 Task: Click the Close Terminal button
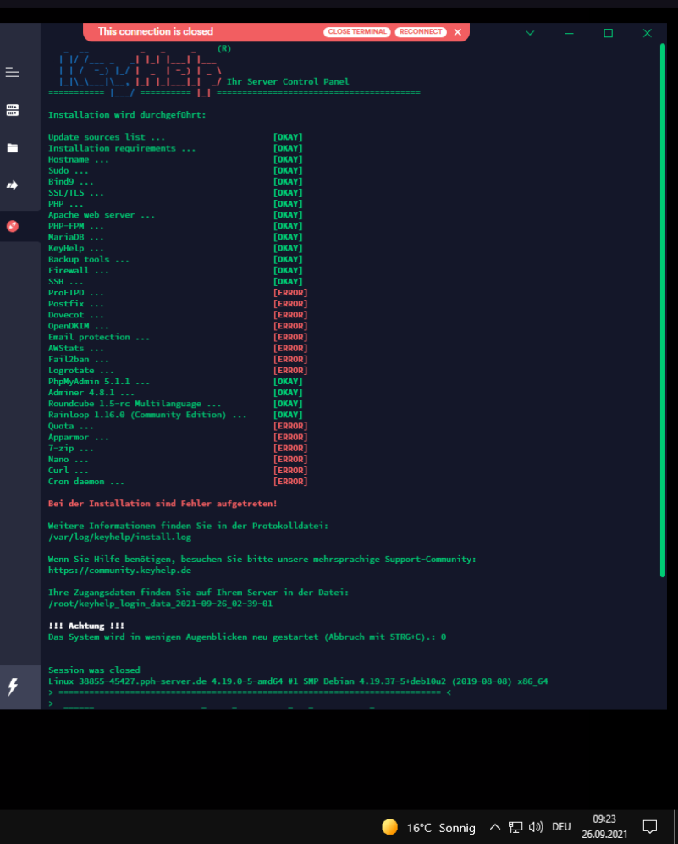(356, 32)
